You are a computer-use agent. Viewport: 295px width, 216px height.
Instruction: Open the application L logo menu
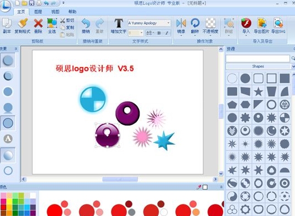coord(5,5)
